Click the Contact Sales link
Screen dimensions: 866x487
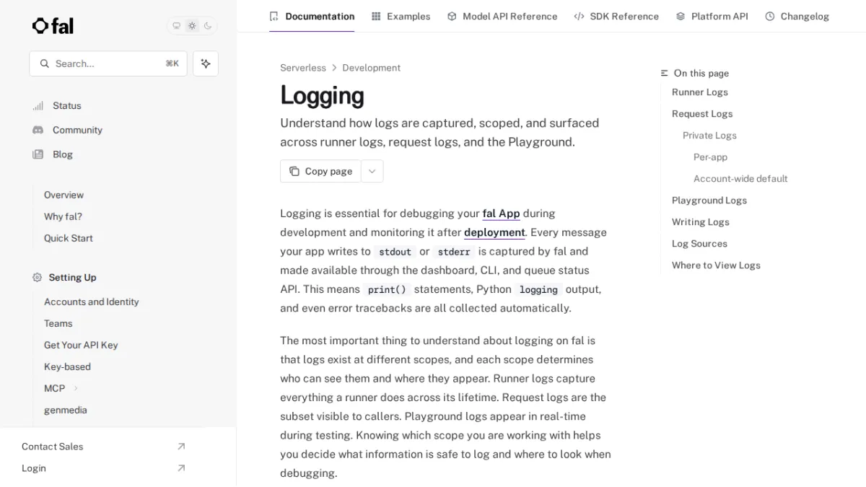[52, 447]
